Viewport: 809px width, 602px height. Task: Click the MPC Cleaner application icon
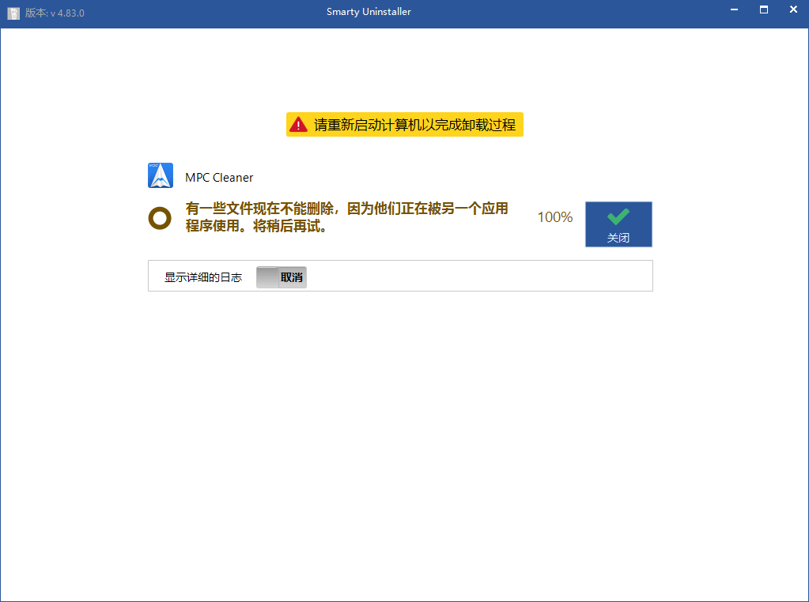pos(161,175)
